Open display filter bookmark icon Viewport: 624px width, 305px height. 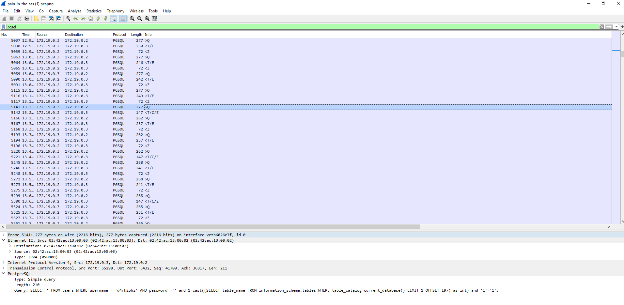tap(4, 27)
